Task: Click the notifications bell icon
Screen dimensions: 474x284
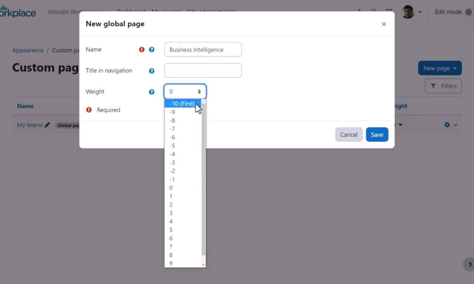Action: click(x=359, y=12)
